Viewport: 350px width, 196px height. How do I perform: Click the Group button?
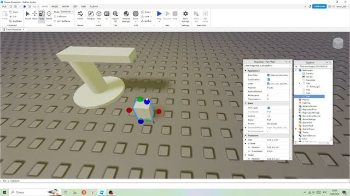click(146, 12)
